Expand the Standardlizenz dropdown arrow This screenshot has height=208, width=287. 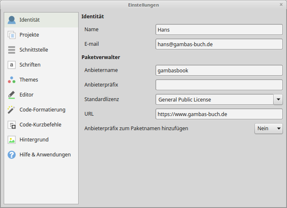[278, 99]
